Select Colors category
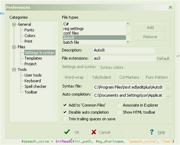The width and height of the screenshot is (180, 145). pyautogui.click(x=30, y=36)
